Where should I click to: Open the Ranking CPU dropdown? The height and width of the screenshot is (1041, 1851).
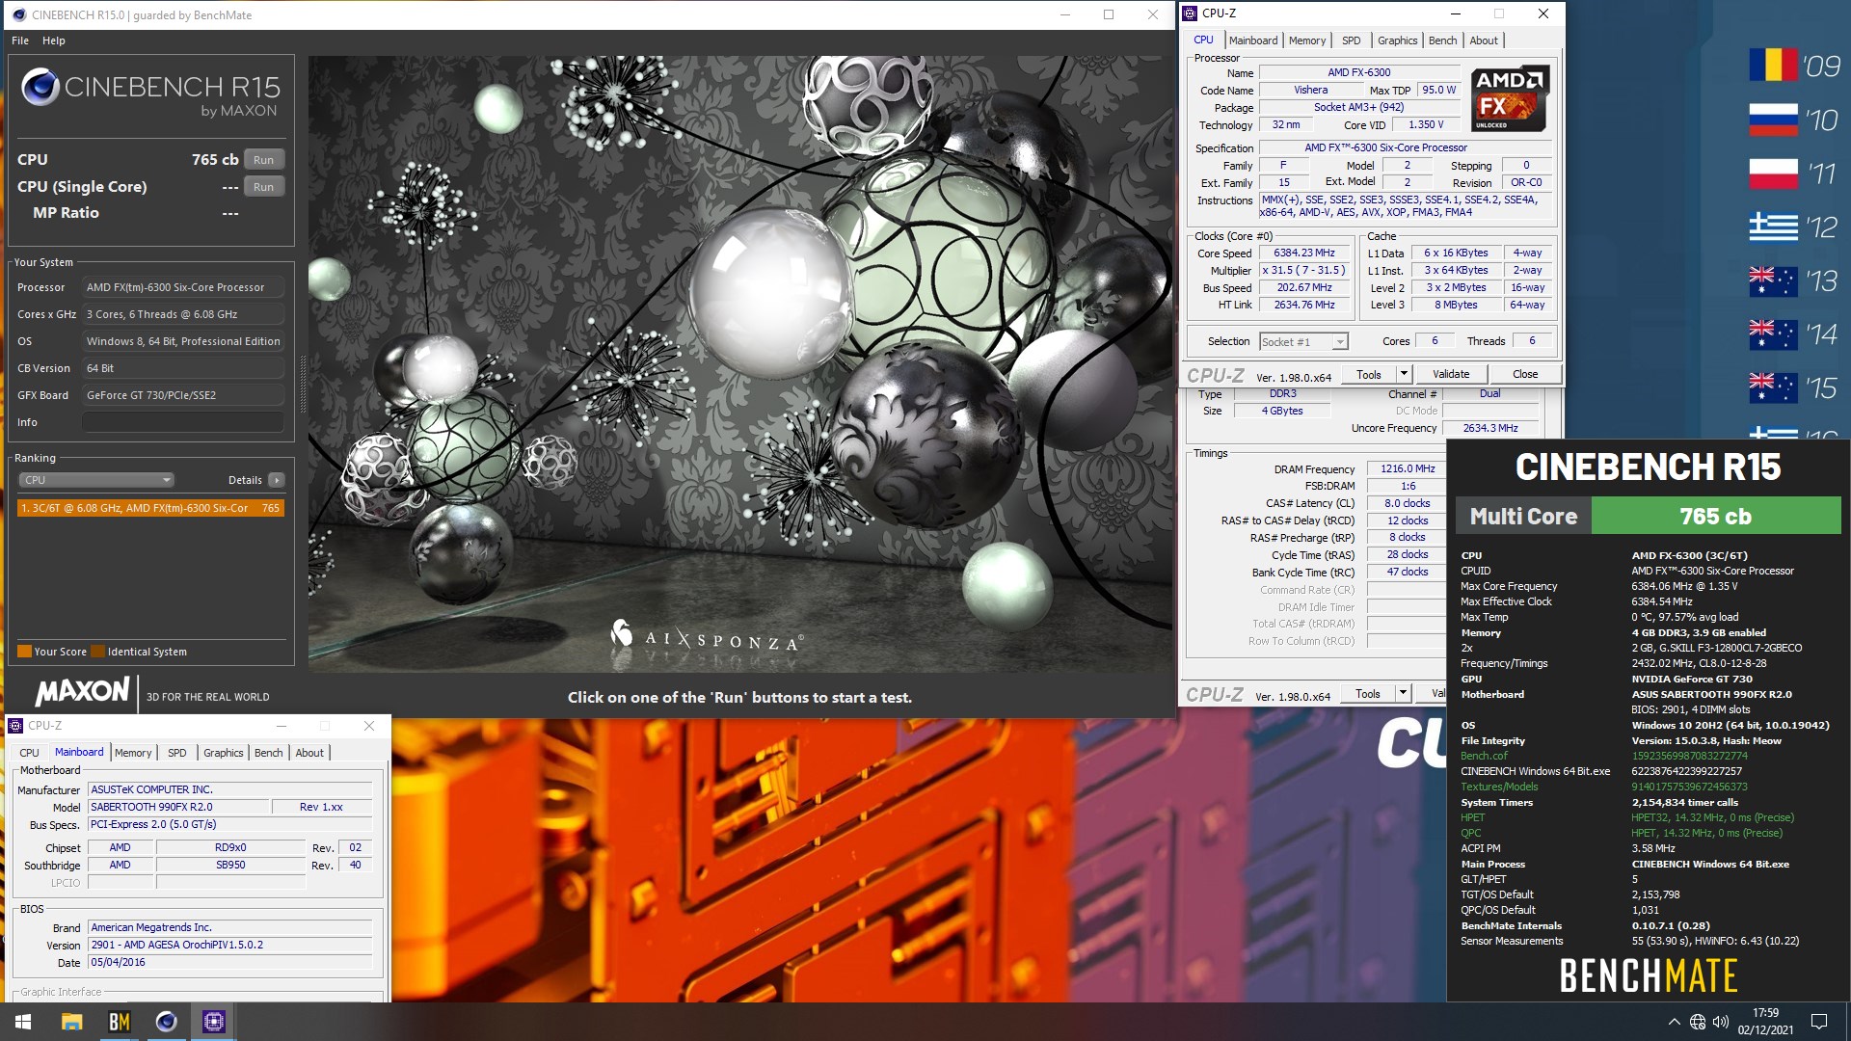click(x=96, y=480)
